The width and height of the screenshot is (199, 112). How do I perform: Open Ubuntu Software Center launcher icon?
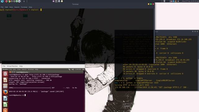point(5,110)
